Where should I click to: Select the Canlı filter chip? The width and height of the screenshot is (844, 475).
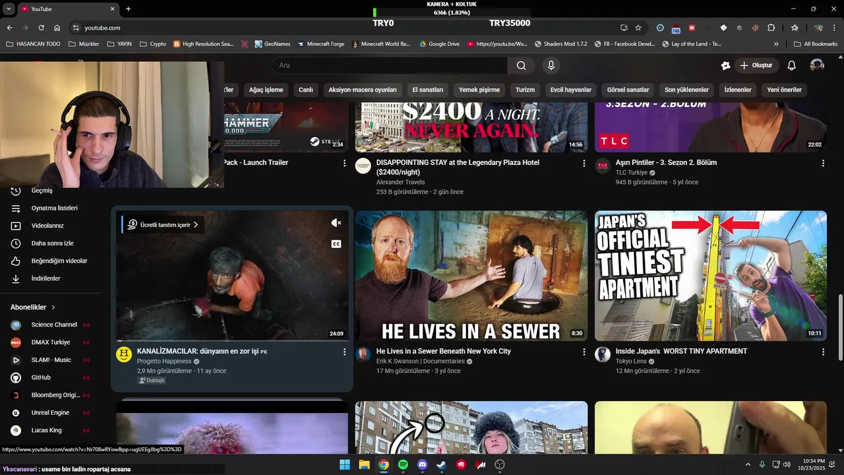pyautogui.click(x=306, y=90)
